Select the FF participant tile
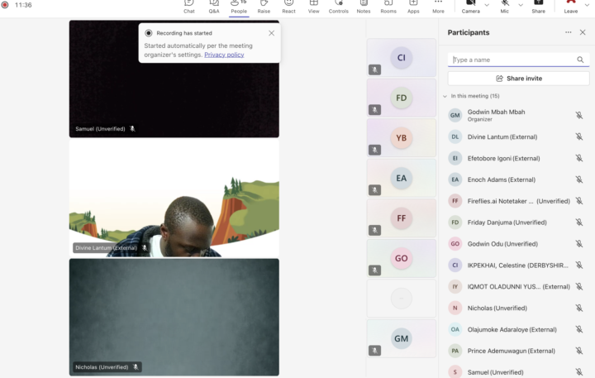595x378 pixels. click(402, 218)
